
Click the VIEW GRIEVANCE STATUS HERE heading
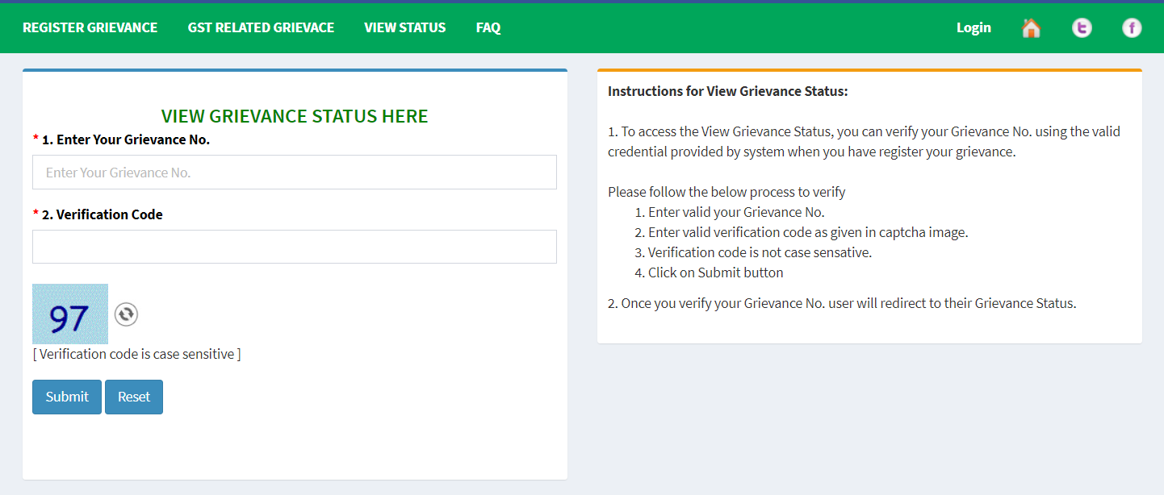pos(295,115)
